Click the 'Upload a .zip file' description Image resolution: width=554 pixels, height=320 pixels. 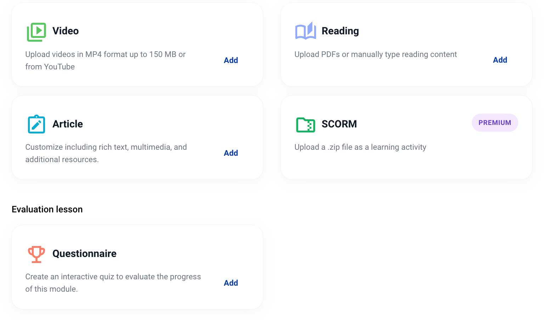pos(360,147)
